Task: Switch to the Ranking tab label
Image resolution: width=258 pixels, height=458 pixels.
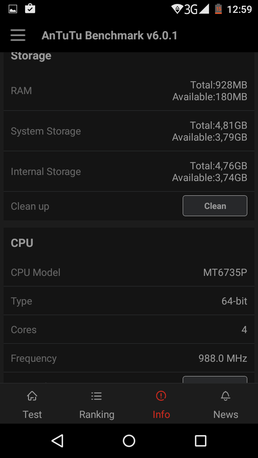Action: point(97,414)
